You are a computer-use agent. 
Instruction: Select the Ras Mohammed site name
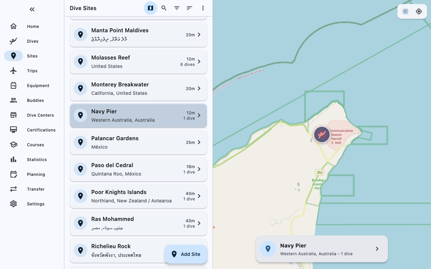pos(112,219)
